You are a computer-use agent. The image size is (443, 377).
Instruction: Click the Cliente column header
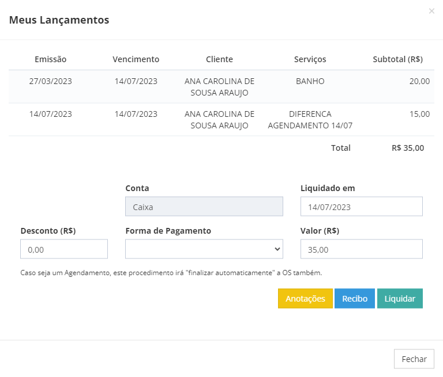pos(220,59)
